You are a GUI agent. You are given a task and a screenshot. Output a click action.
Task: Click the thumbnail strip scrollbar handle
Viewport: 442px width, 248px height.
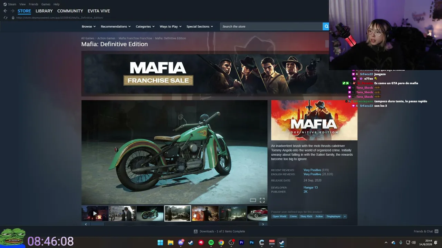click(97, 224)
